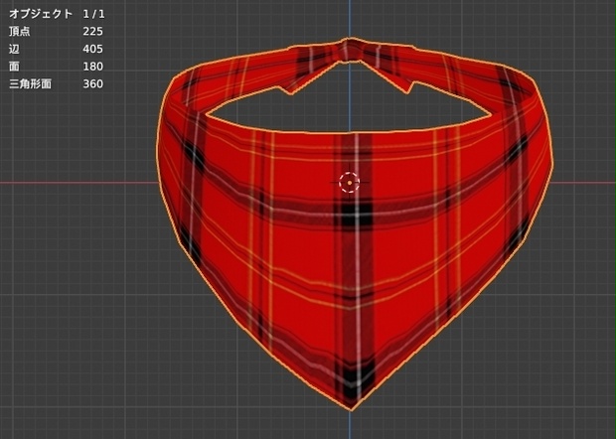Screen dimensions: 616x439
Task: Select the bandana knot at the top
Action: [348, 51]
